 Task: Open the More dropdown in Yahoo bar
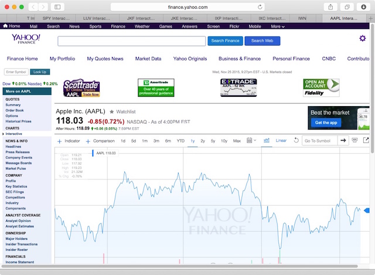coord(278,26)
